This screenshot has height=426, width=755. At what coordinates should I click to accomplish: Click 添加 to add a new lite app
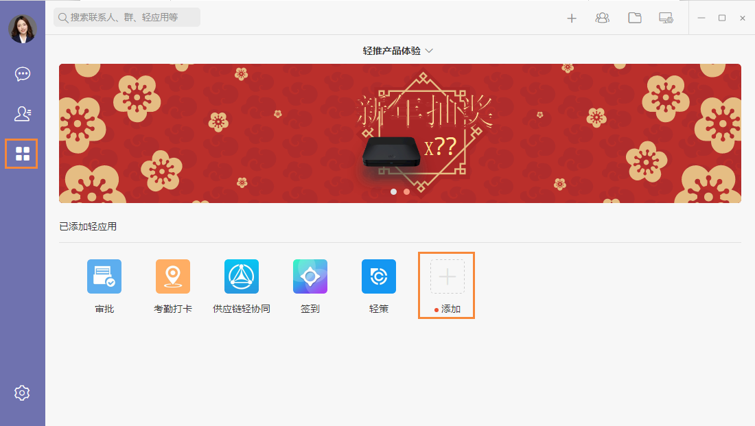click(446, 285)
